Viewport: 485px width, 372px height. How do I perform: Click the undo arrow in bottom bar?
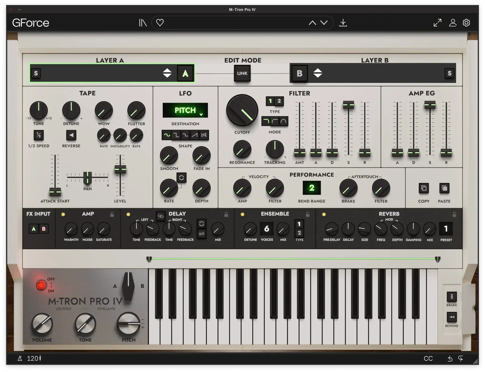pyautogui.click(x=450, y=359)
